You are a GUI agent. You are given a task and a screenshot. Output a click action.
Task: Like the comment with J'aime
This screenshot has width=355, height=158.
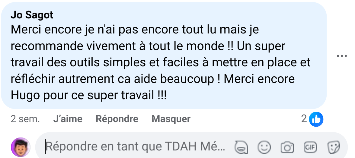(x=68, y=119)
